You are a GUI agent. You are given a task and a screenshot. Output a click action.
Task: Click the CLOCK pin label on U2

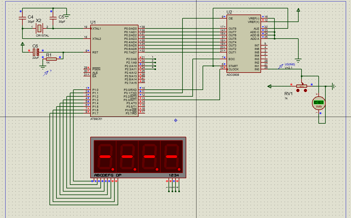pyautogui.click(x=233, y=69)
